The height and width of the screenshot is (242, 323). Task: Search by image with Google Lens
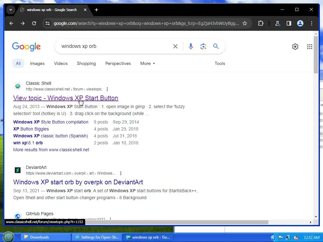click(x=203, y=46)
